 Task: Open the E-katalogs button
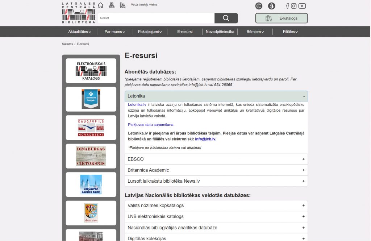click(x=282, y=18)
